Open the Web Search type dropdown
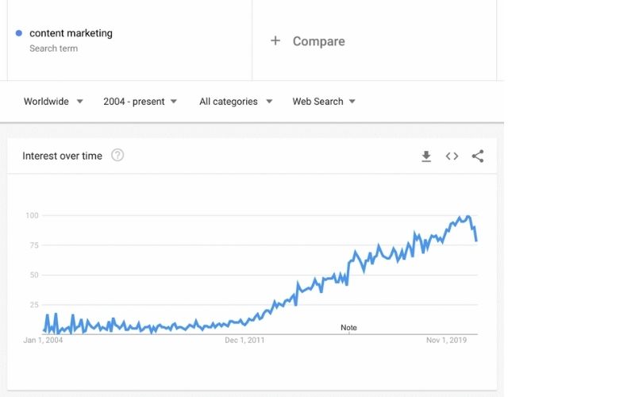The height and width of the screenshot is (397, 635). click(x=324, y=102)
